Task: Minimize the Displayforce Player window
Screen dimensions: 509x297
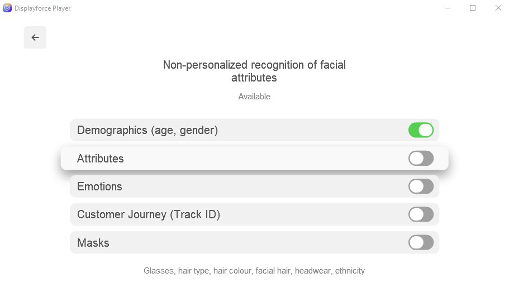Action: 447,8
